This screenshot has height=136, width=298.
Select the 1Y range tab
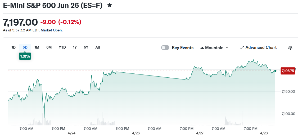coord(75,48)
